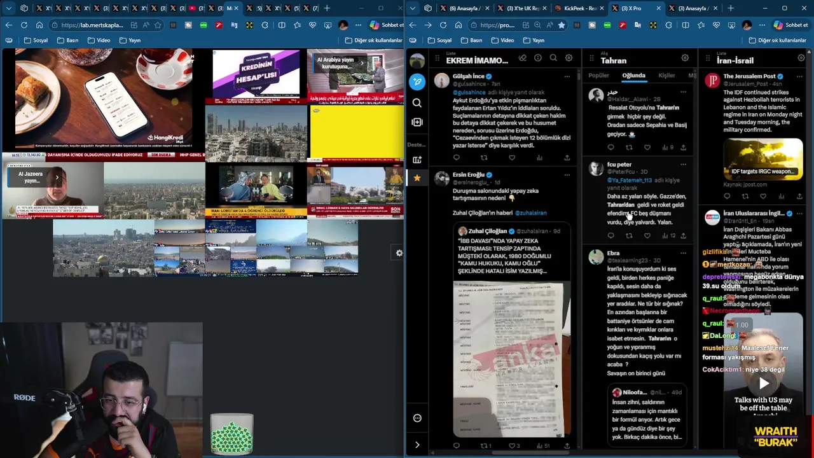The height and width of the screenshot is (458, 814).
Task: Play the Talks with US video
Action: coord(763,384)
